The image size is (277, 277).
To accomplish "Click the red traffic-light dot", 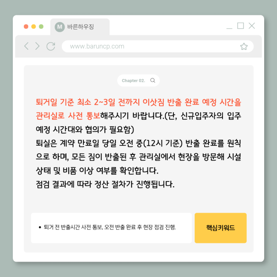I will tap(26, 26).
